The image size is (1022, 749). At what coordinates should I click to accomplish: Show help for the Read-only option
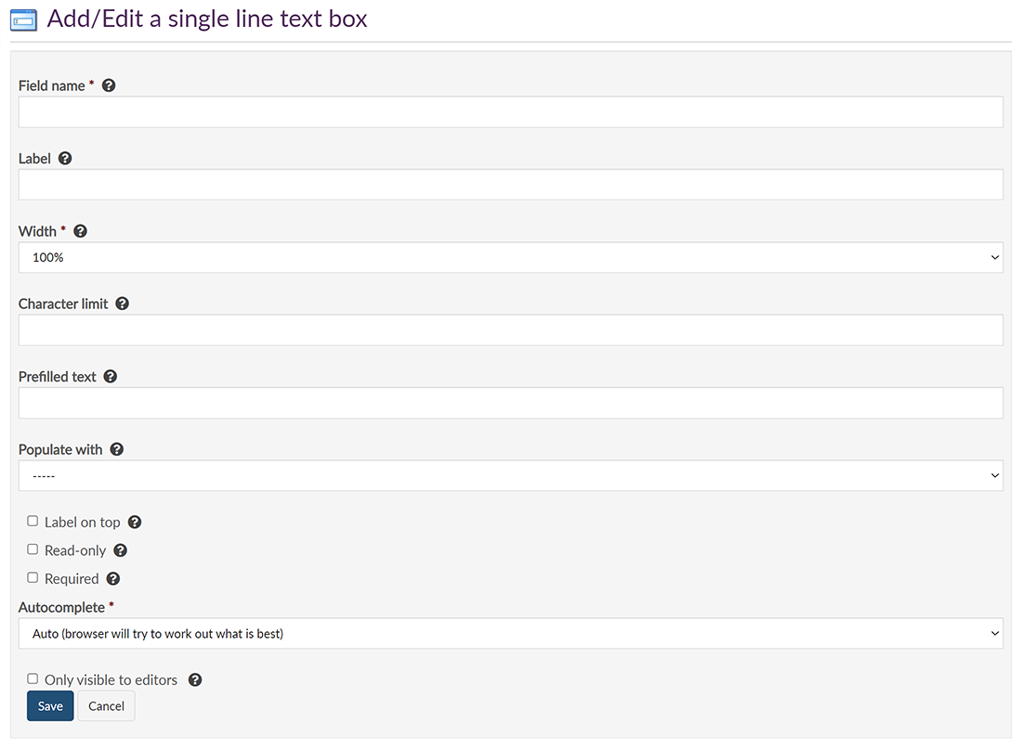coord(120,550)
